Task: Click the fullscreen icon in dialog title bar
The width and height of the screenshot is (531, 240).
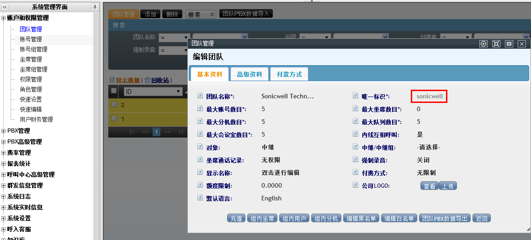Action: 496,44
